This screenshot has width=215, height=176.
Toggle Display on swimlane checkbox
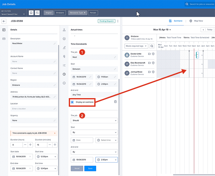tap(72, 102)
